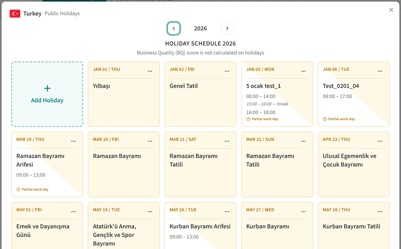Select Kurban Bayramı title on MAY 27
This screenshot has width=401, height=249.
point(268,226)
